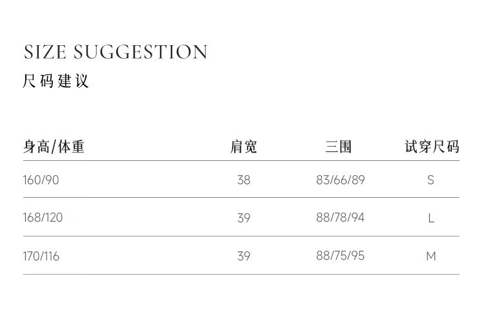Click the 身高/体重 column header

(x=54, y=147)
